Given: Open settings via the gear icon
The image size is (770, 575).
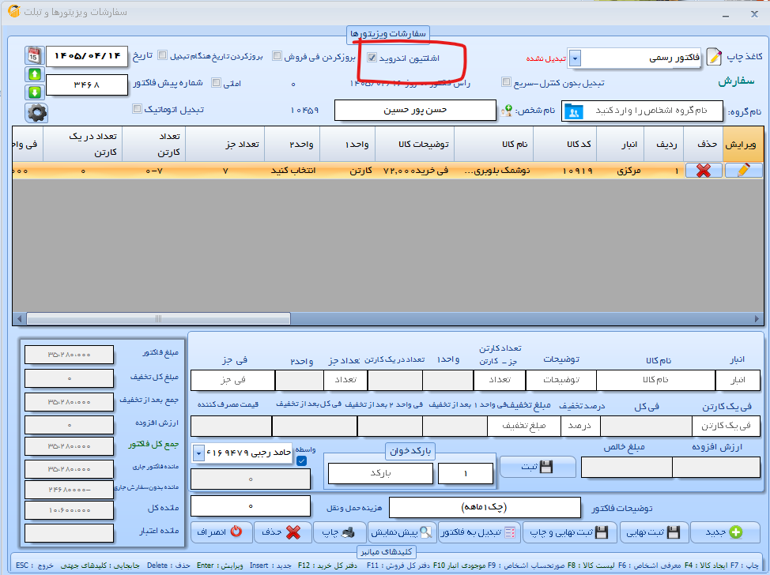Looking at the screenshot, I should (37, 113).
